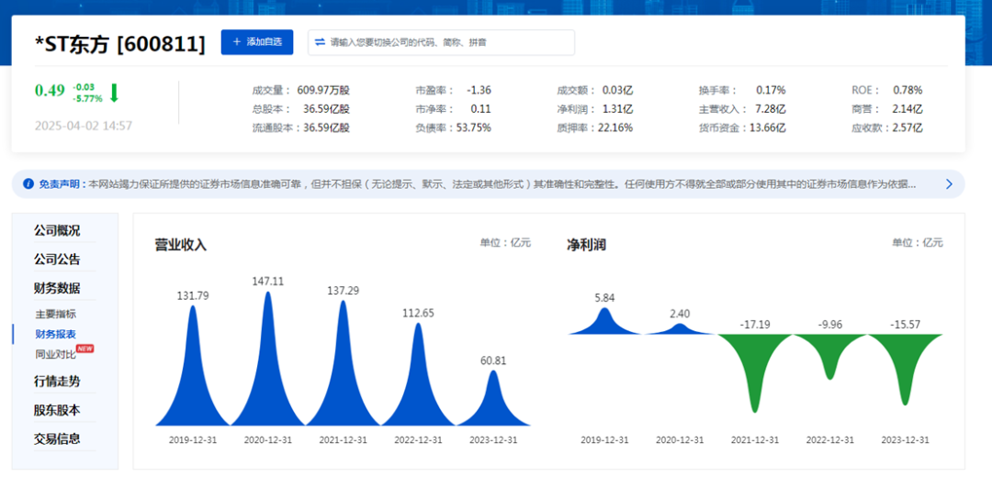Click the 负债率 value 53.75%

(473, 128)
